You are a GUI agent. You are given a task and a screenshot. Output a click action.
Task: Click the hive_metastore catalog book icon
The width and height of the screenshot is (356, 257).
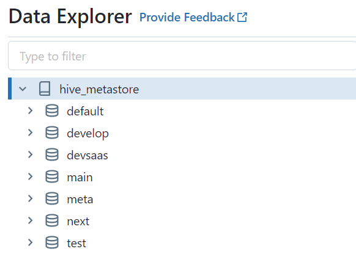[x=45, y=89]
